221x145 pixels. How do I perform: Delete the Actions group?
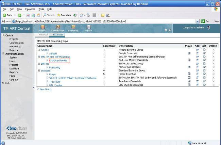[214, 50]
